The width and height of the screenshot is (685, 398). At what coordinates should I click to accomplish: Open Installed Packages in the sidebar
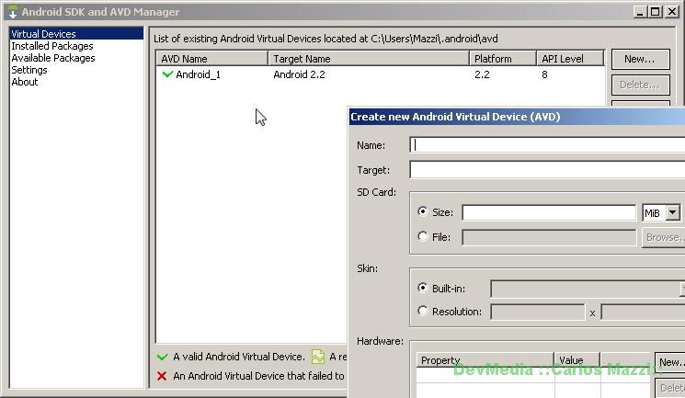click(52, 46)
